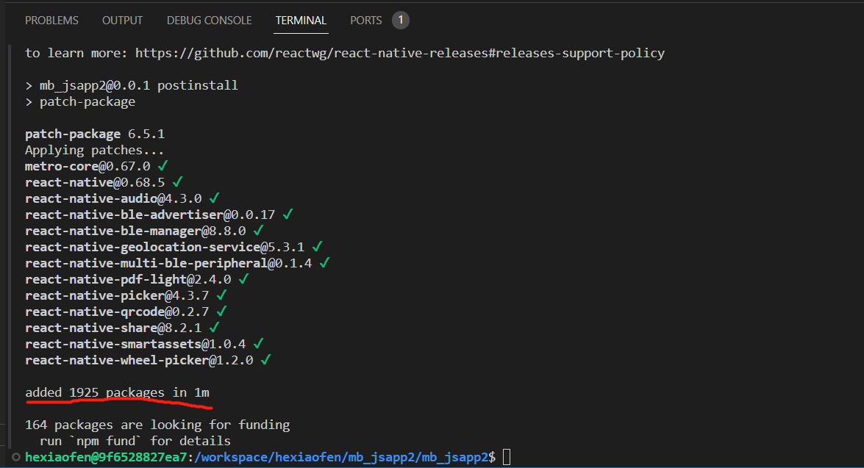Open the react-native-releases GitHub link
Screen dimensions: 864x468
[399, 53]
